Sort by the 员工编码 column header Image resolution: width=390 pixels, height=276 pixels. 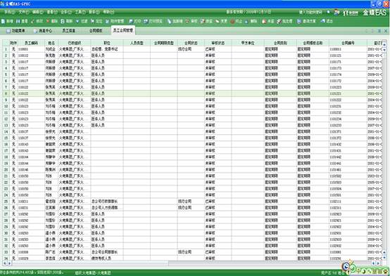(x=31, y=43)
